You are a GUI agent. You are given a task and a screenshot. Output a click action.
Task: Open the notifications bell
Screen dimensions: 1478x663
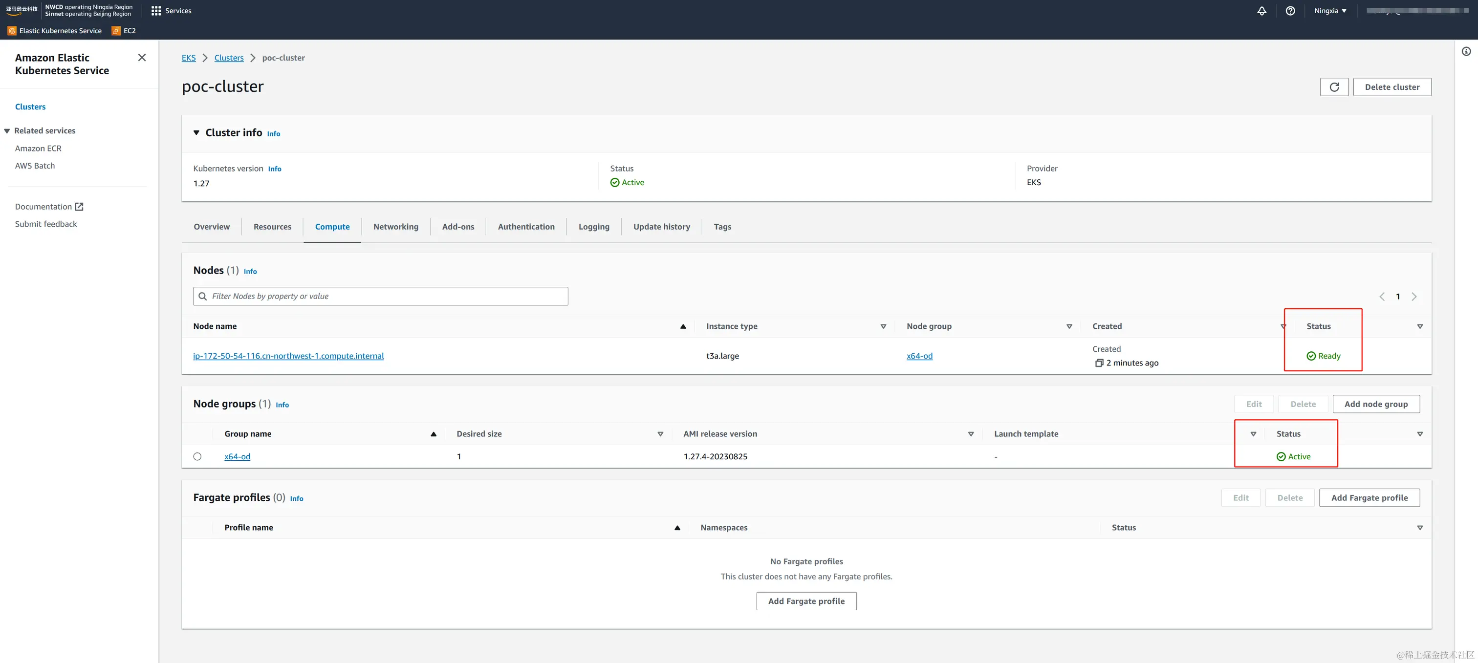[1261, 10]
